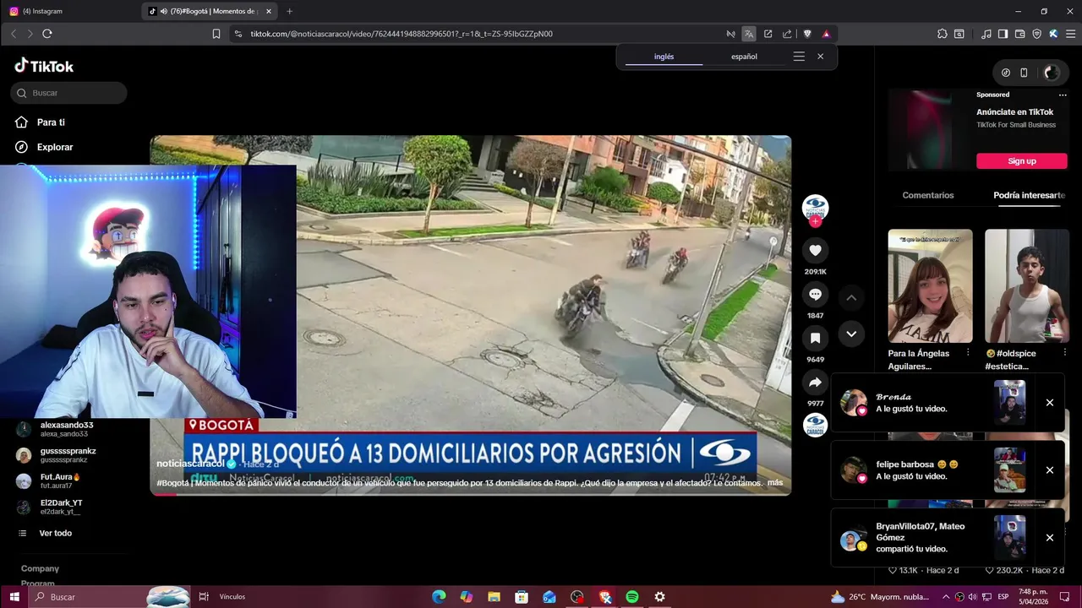
Task: Open TikTok coins icon in top pill
Action: [x=1005, y=73]
